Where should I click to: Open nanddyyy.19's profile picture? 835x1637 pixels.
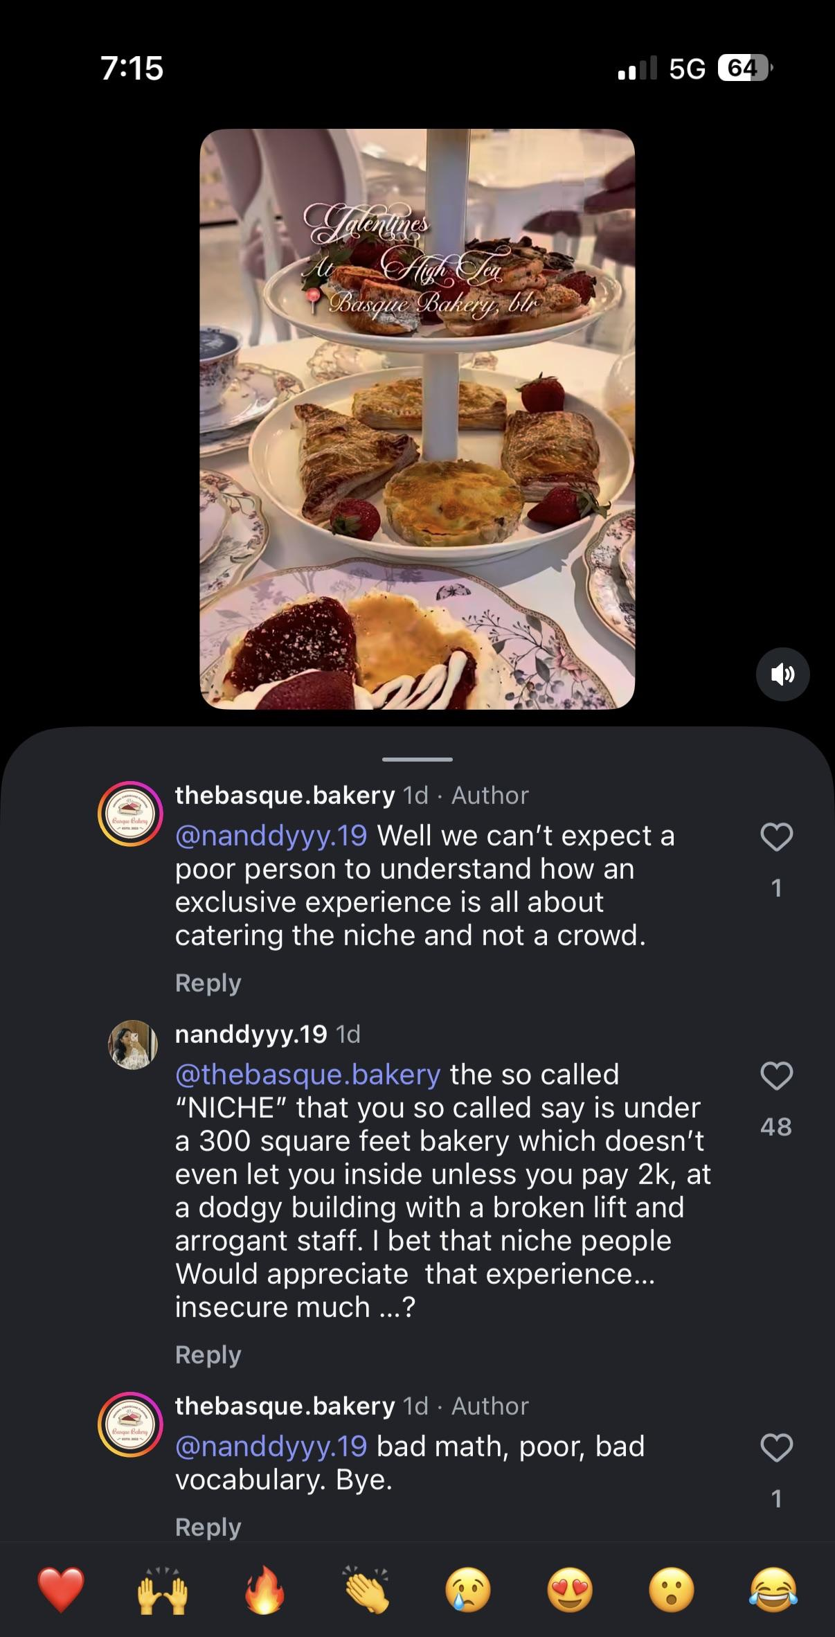(133, 1044)
